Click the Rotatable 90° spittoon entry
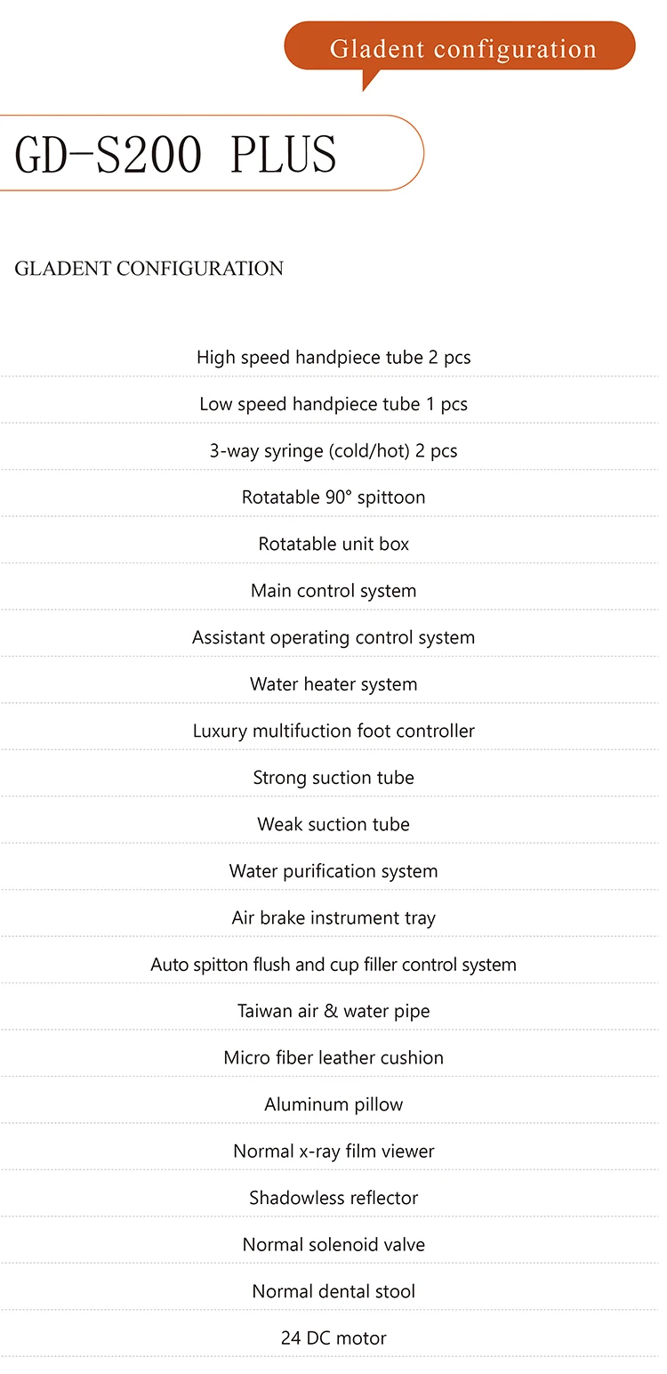The image size is (667, 1374). [333, 497]
